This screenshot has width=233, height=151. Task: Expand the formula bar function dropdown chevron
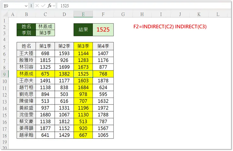(x=54, y=6)
